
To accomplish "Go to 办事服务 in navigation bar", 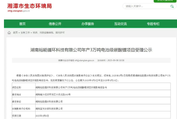I will coord(88,24).
